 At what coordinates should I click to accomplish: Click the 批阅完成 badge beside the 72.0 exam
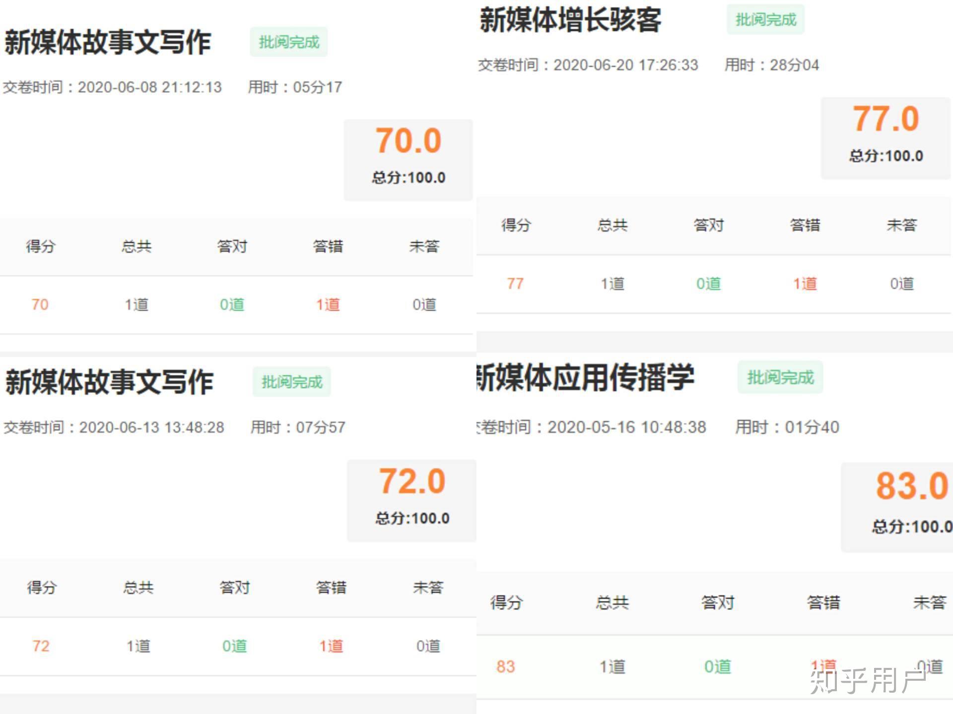pyautogui.click(x=291, y=382)
